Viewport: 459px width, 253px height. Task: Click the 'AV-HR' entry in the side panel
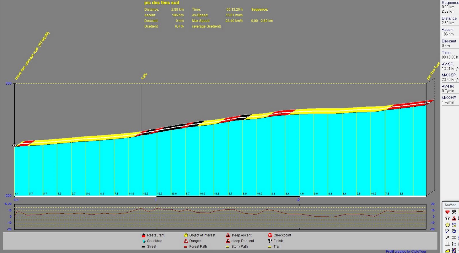point(448,86)
